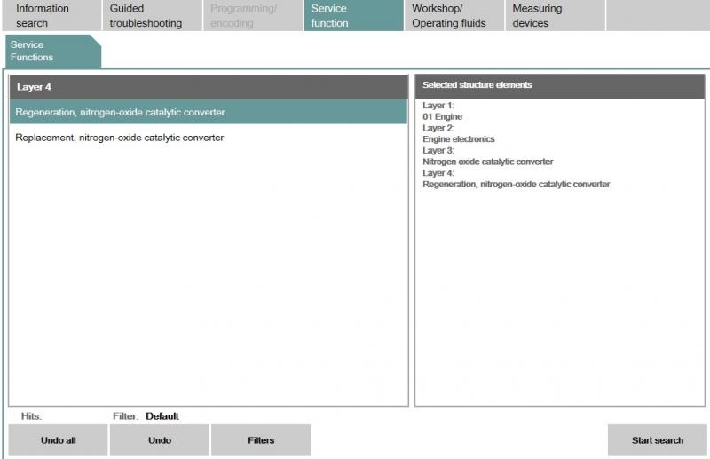
Task: Click the Service Functions sub-tab
Action: (51, 51)
